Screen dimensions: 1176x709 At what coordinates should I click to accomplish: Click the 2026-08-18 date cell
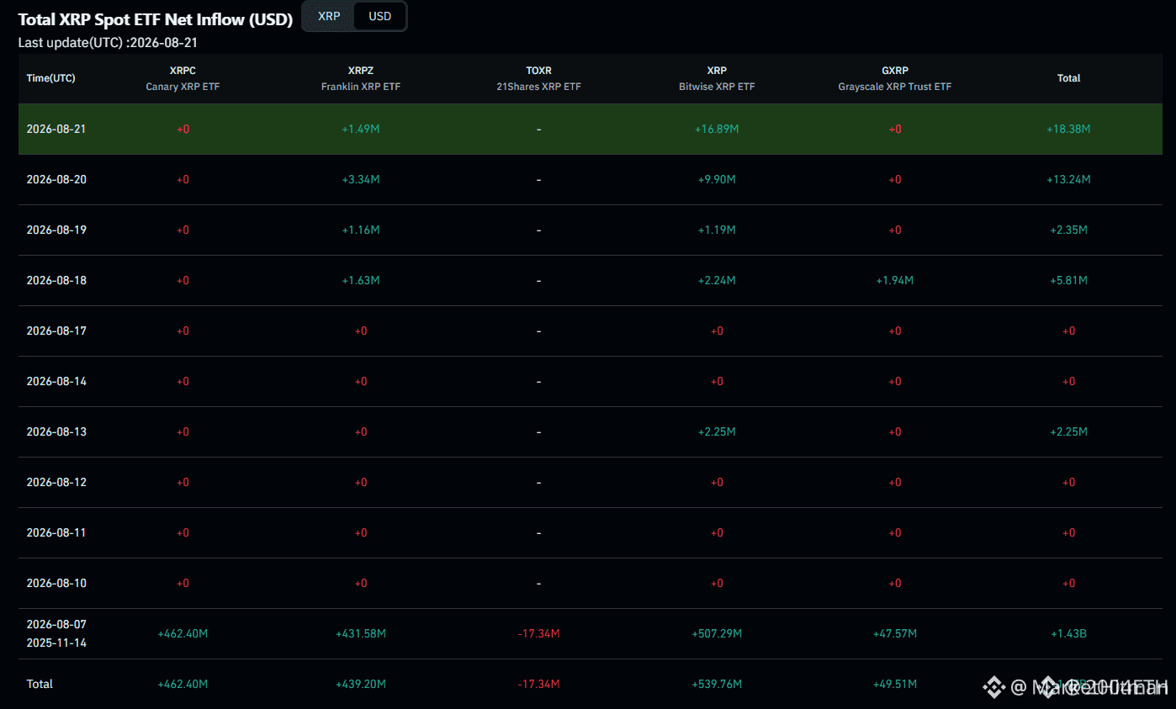pos(56,280)
